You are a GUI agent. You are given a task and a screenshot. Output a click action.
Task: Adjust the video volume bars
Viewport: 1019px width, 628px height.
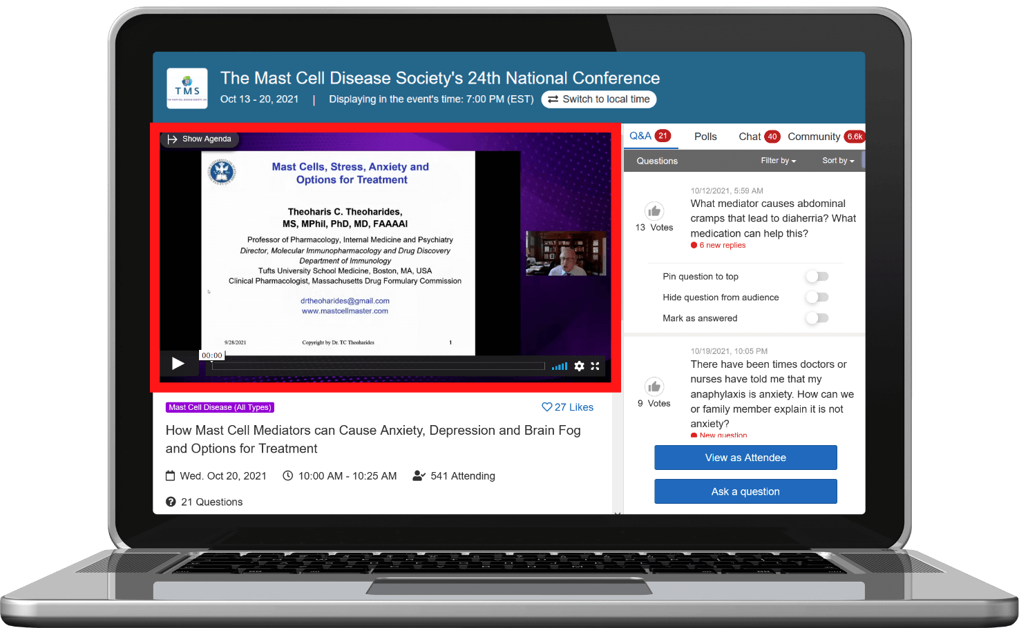(x=560, y=366)
